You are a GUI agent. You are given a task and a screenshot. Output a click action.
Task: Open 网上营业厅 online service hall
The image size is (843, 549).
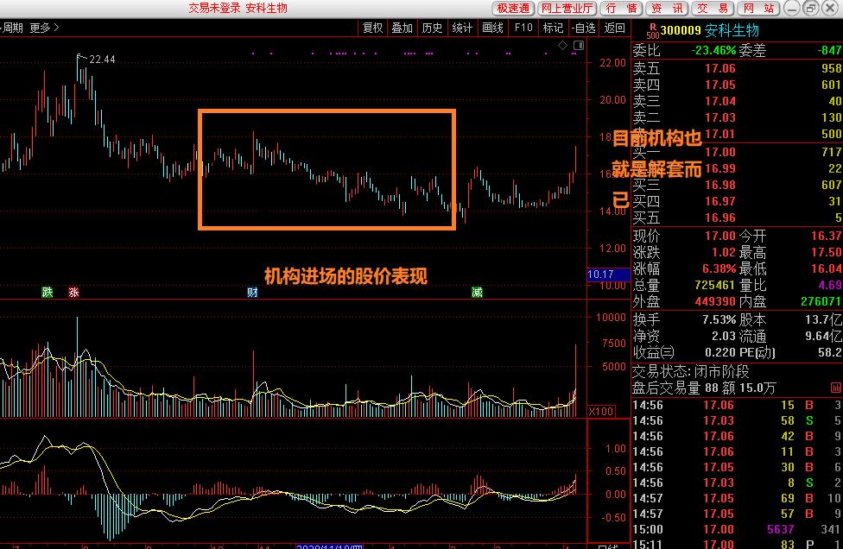click(x=567, y=8)
